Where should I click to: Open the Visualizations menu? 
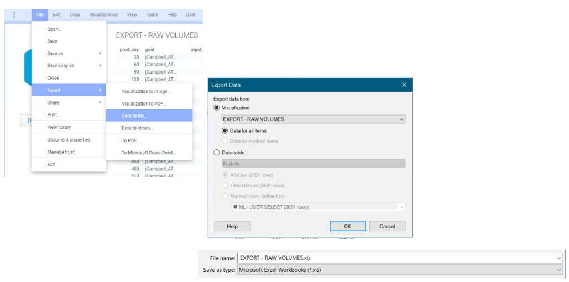coord(103,15)
